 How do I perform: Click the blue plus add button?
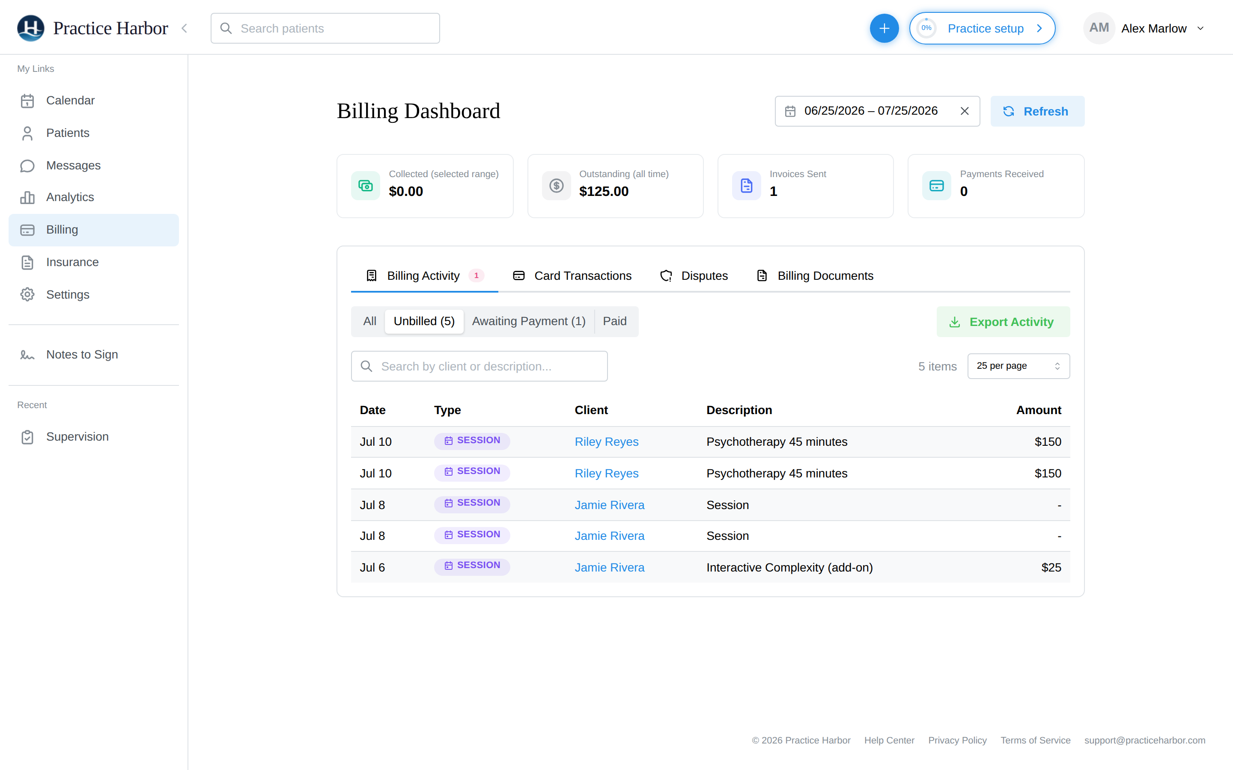tap(884, 29)
